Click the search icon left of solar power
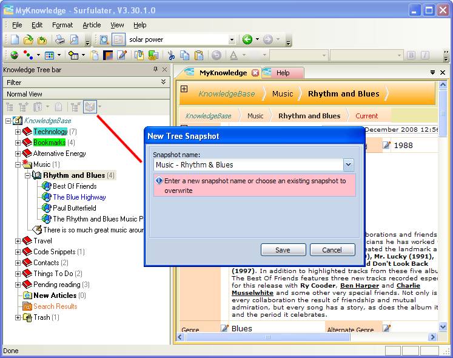Viewport: 453px width, 358px height. tap(104, 39)
